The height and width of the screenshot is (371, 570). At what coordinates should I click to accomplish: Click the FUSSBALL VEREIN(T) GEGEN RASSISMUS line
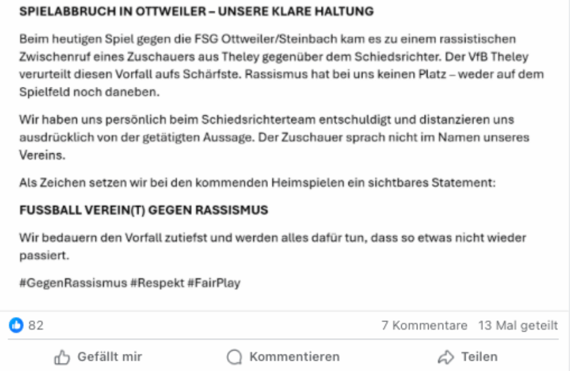[x=144, y=210]
